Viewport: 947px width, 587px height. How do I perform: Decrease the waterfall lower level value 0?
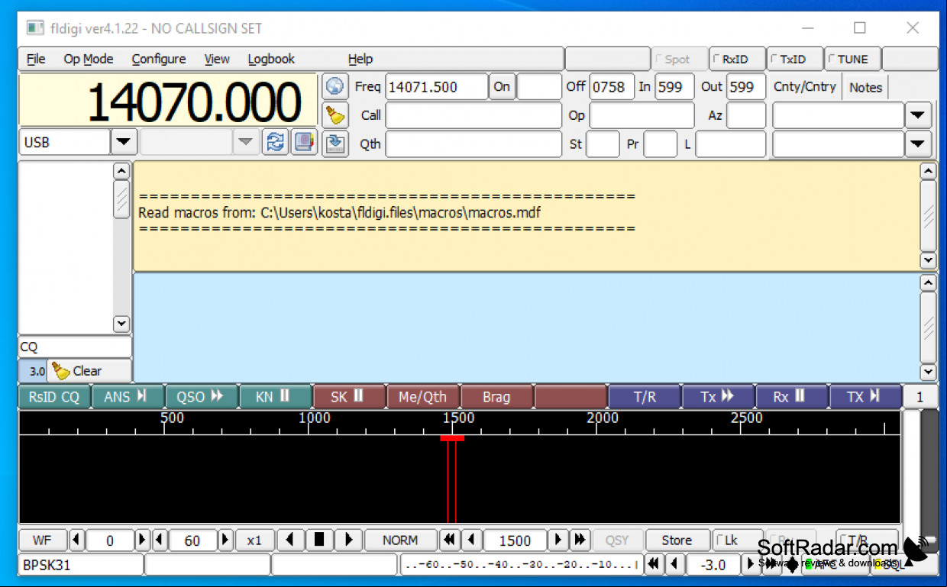click(x=77, y=540)
